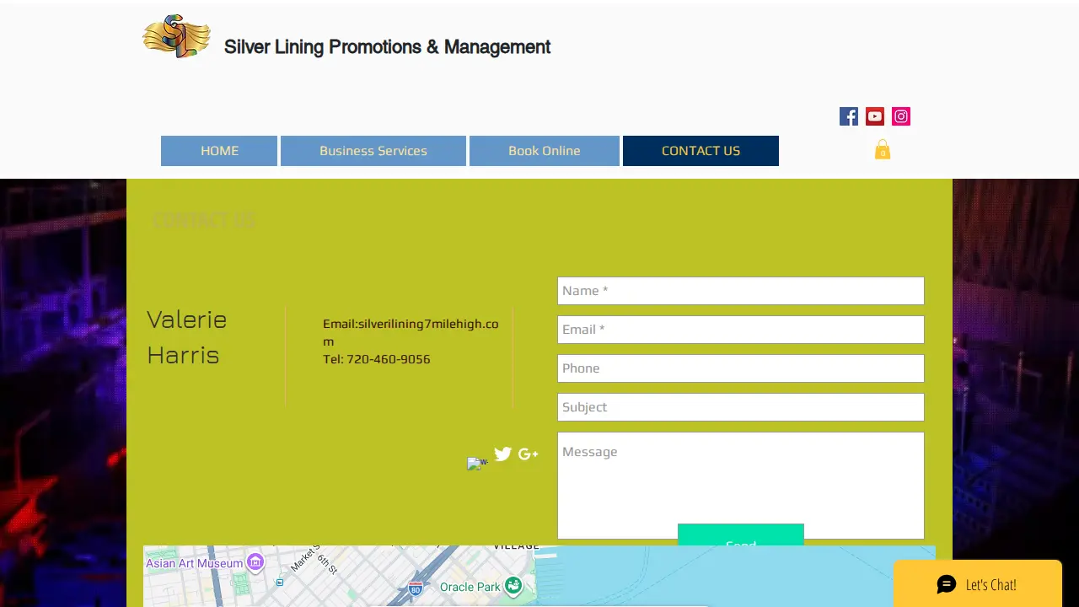Focus the Phone input field

(741, 368)
